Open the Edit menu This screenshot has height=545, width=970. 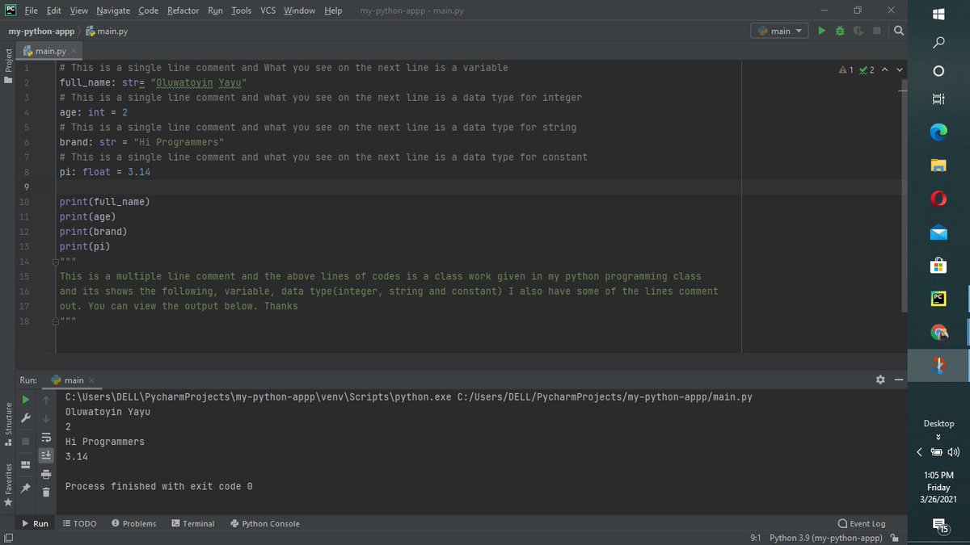coord(54,10)
